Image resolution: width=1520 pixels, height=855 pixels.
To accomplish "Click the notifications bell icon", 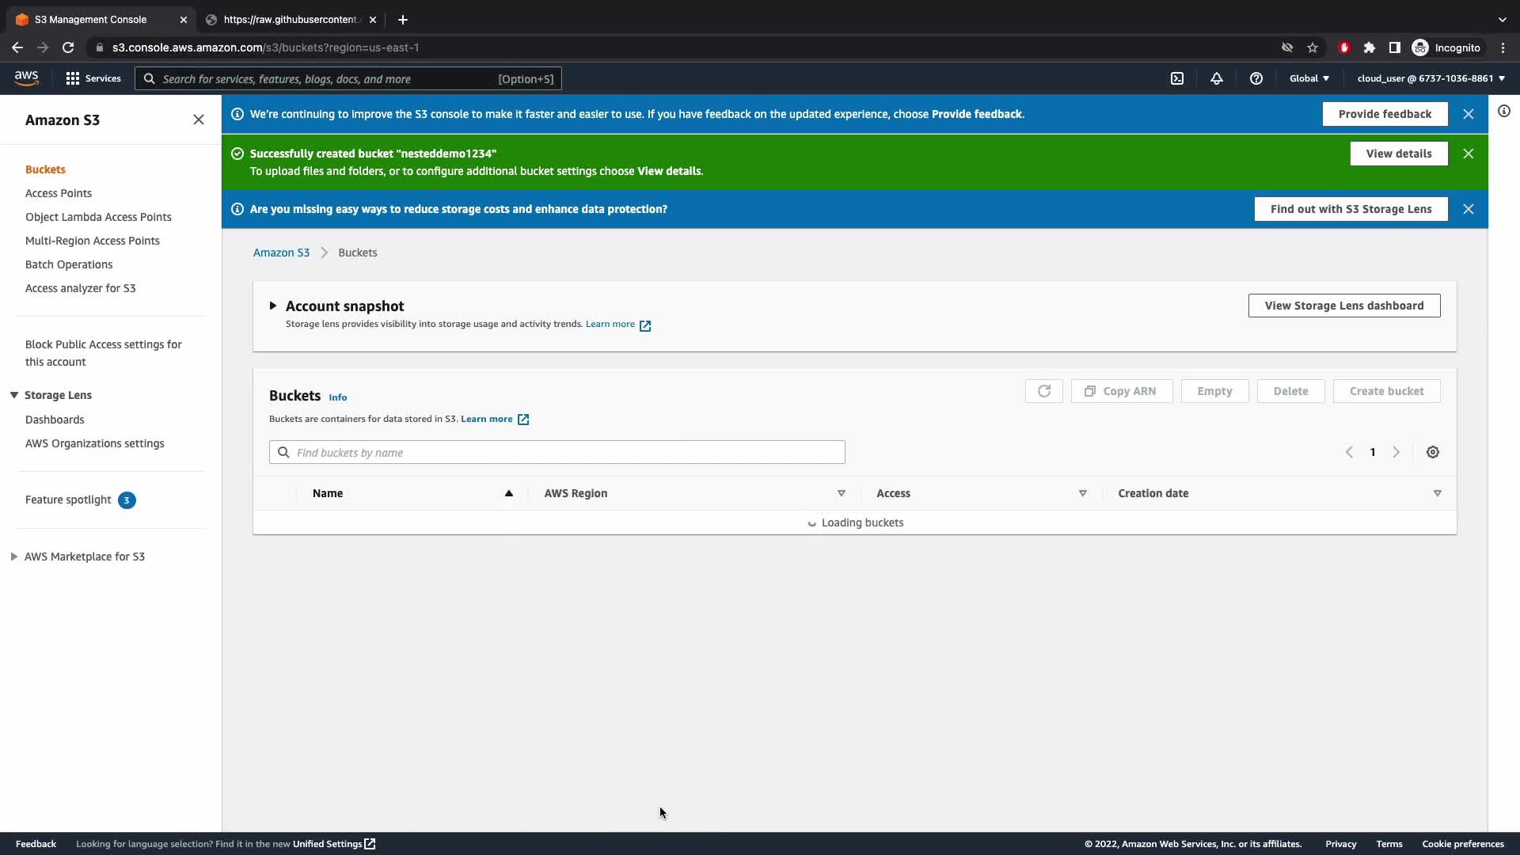I will tap(1217, 78).
